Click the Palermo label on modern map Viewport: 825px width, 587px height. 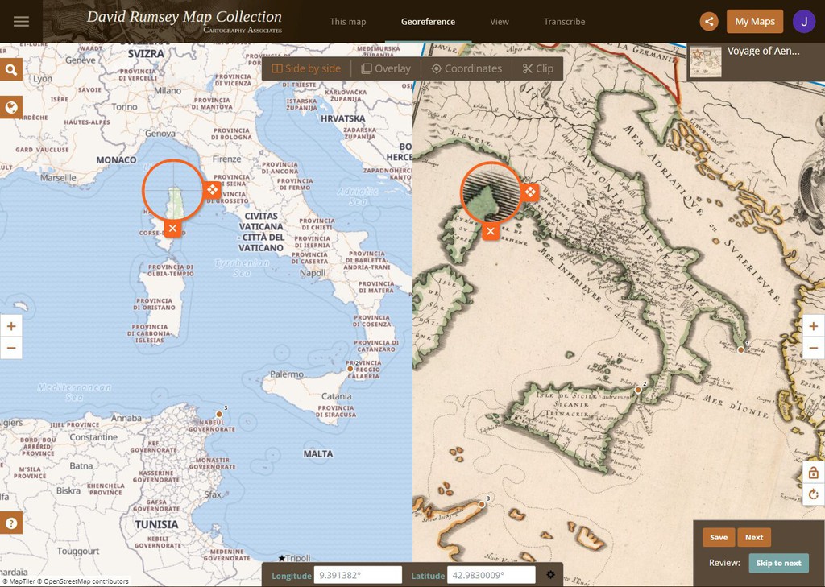tap(287, 374)
